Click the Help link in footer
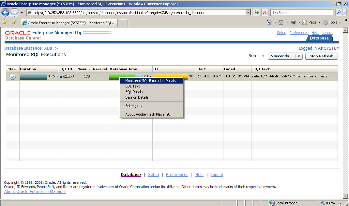Viewport: 349px width, 206px height. click(x=199, y=175)
